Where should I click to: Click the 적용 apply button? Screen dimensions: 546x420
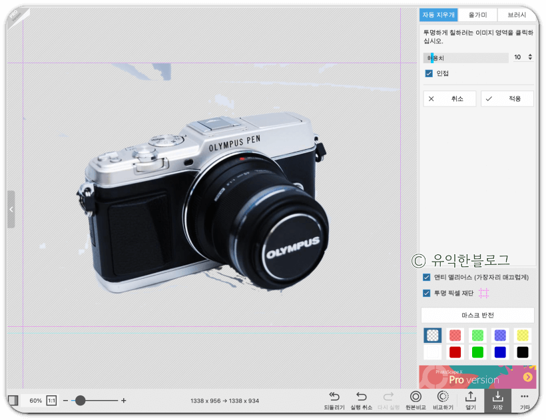(x=507, y=99)
